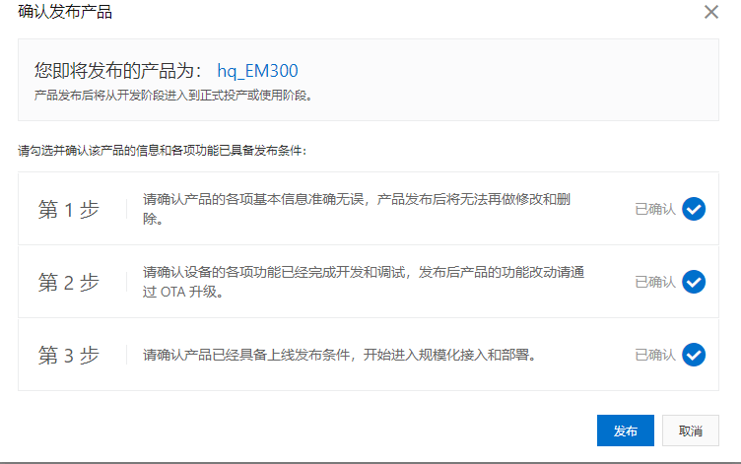Click the blue 发布 button
The image size is (741, 464).
[625, 431]
